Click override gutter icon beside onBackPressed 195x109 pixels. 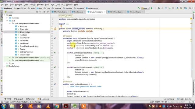(55, 84)
